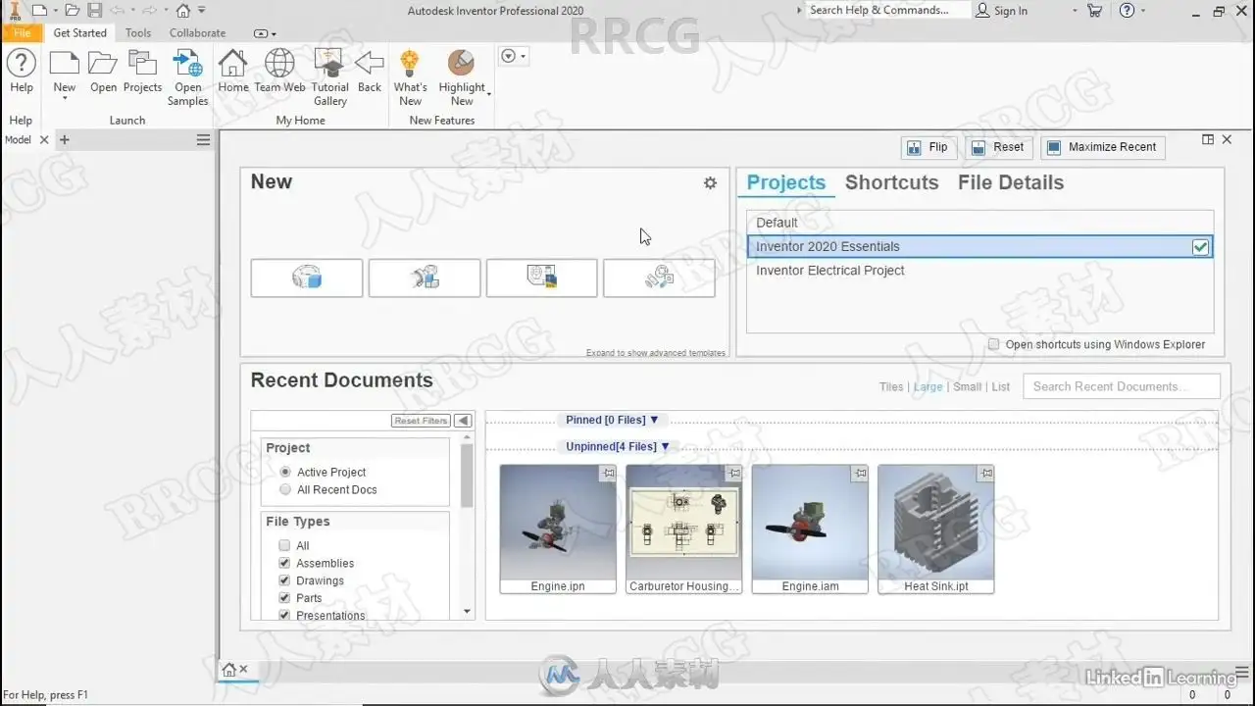Viewport: 1255px width, 706px height.
Task: Switch to the Tools ribbon tab
Action: [x=138, y=33]
